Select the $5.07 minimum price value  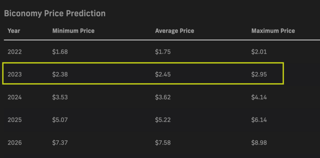coord(60,120)
